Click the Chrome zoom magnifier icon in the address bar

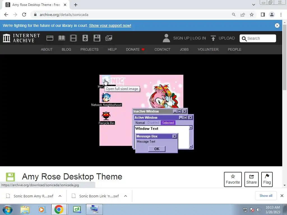234,15
